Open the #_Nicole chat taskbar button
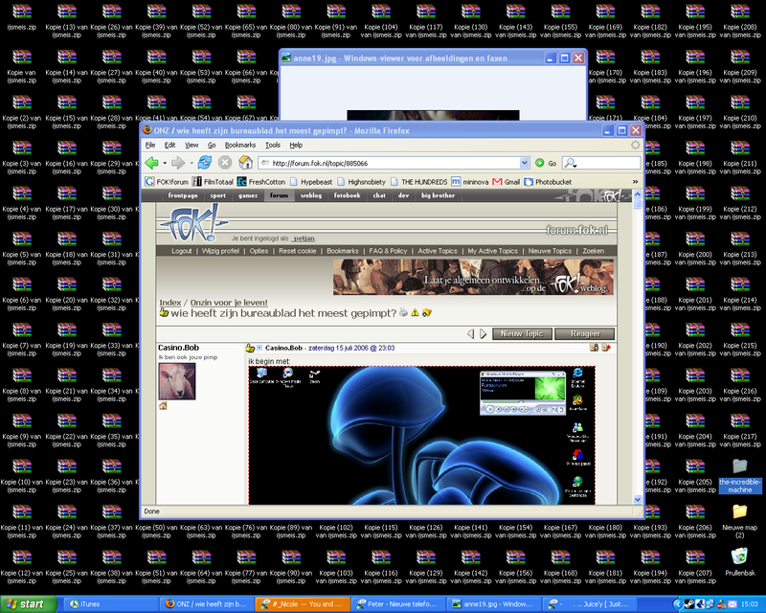This screenshot has width=766, height=613. coord(303,604)
